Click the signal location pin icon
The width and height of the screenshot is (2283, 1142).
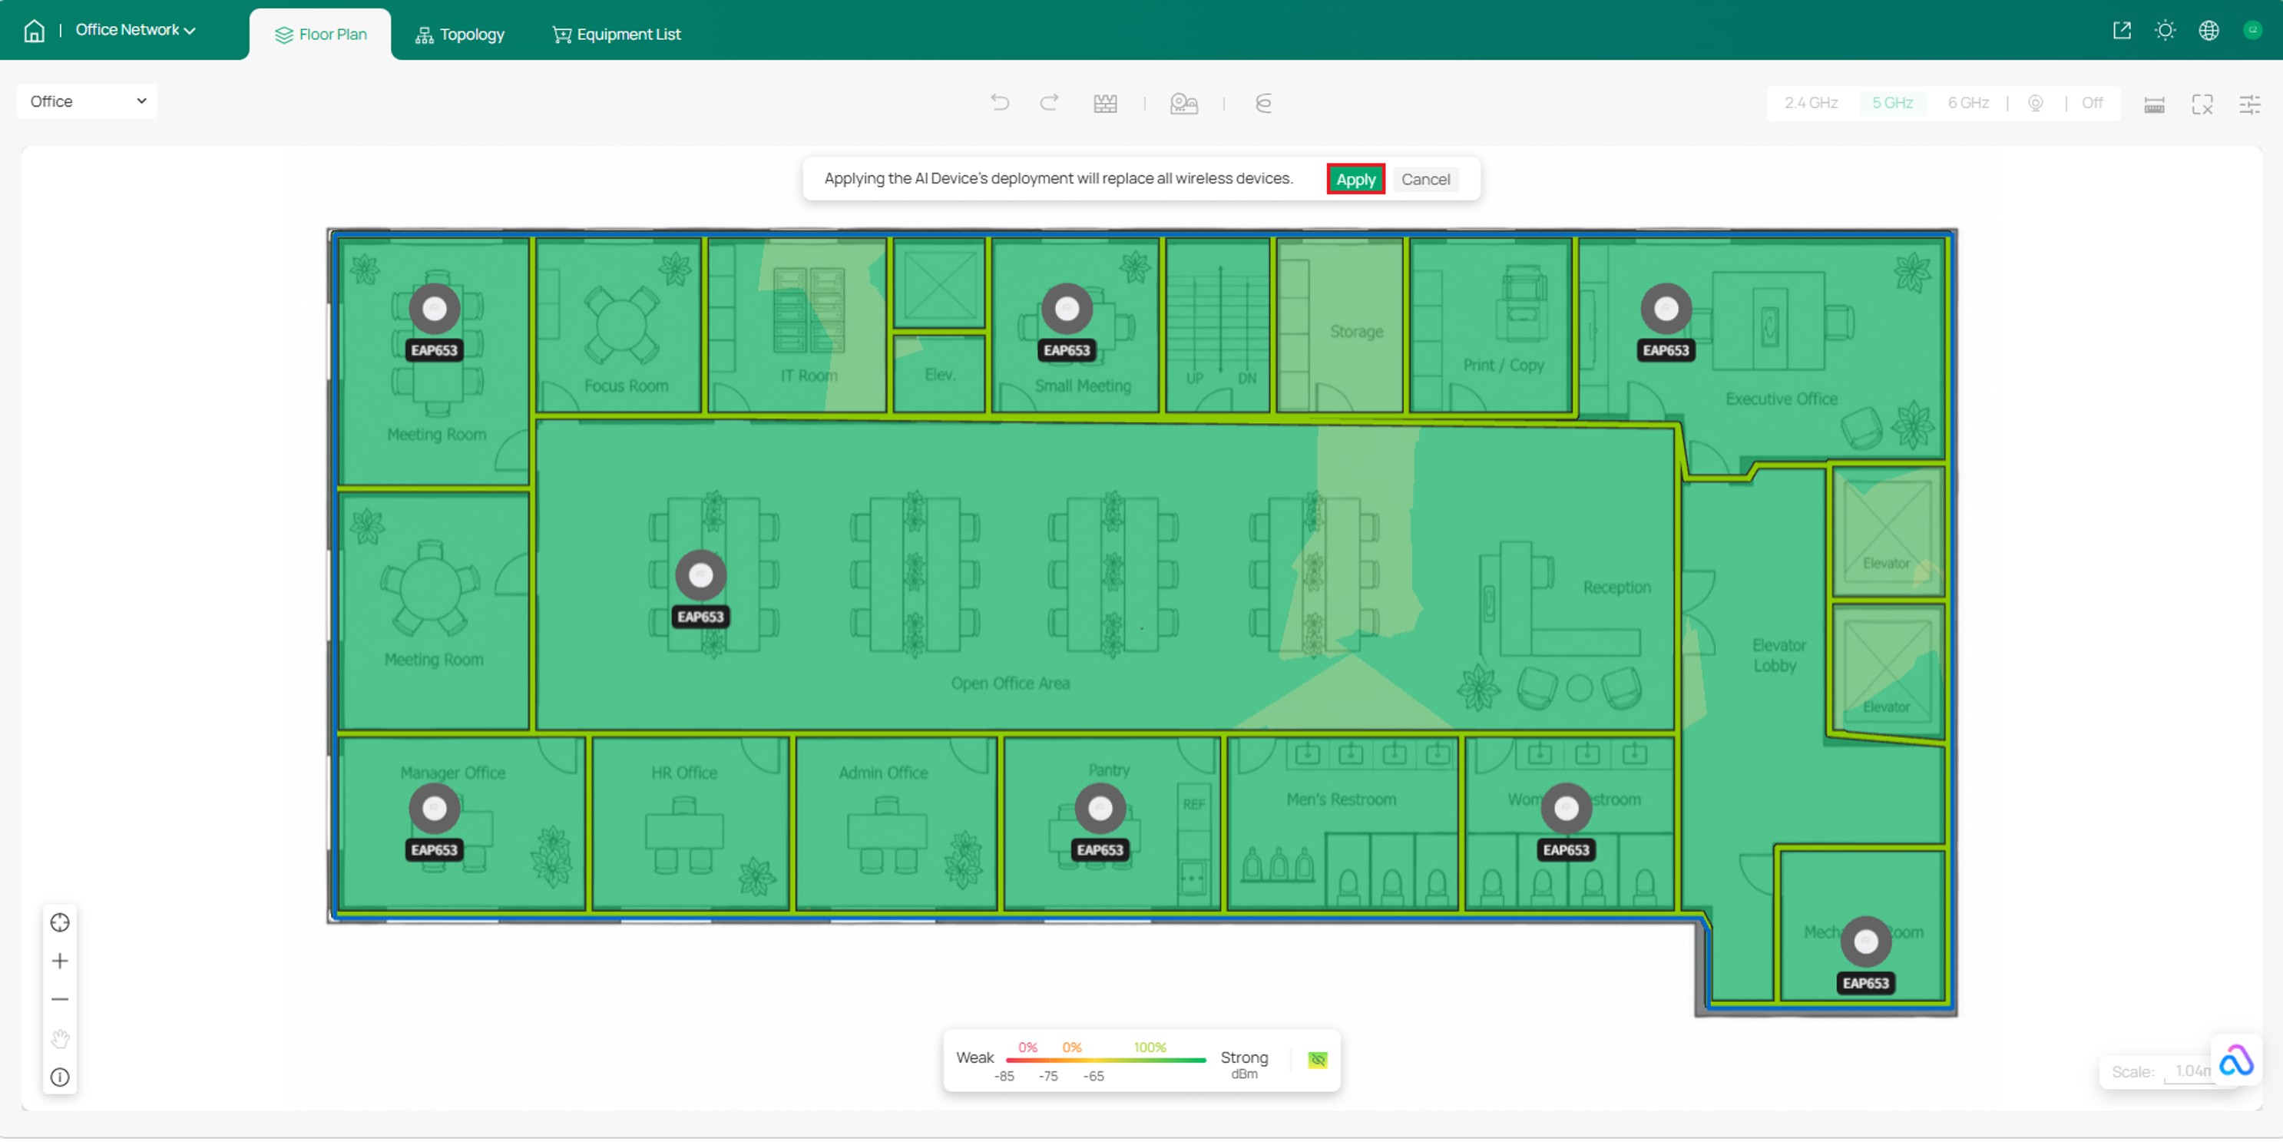[x=2036, y=104]
